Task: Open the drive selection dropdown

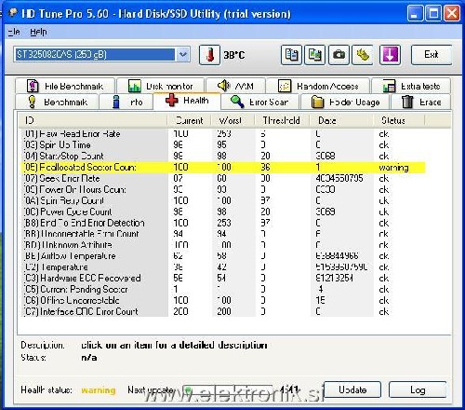Action: click(x=183, y=55)
